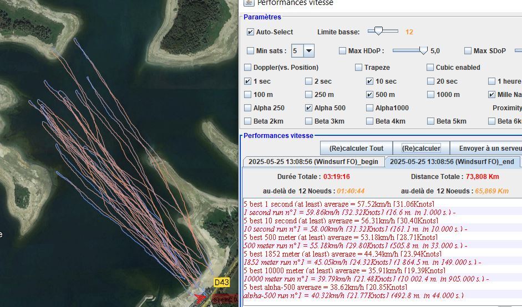Adjust the Max HDoP slider
The image size is (522, 307).
click(410, 50)
